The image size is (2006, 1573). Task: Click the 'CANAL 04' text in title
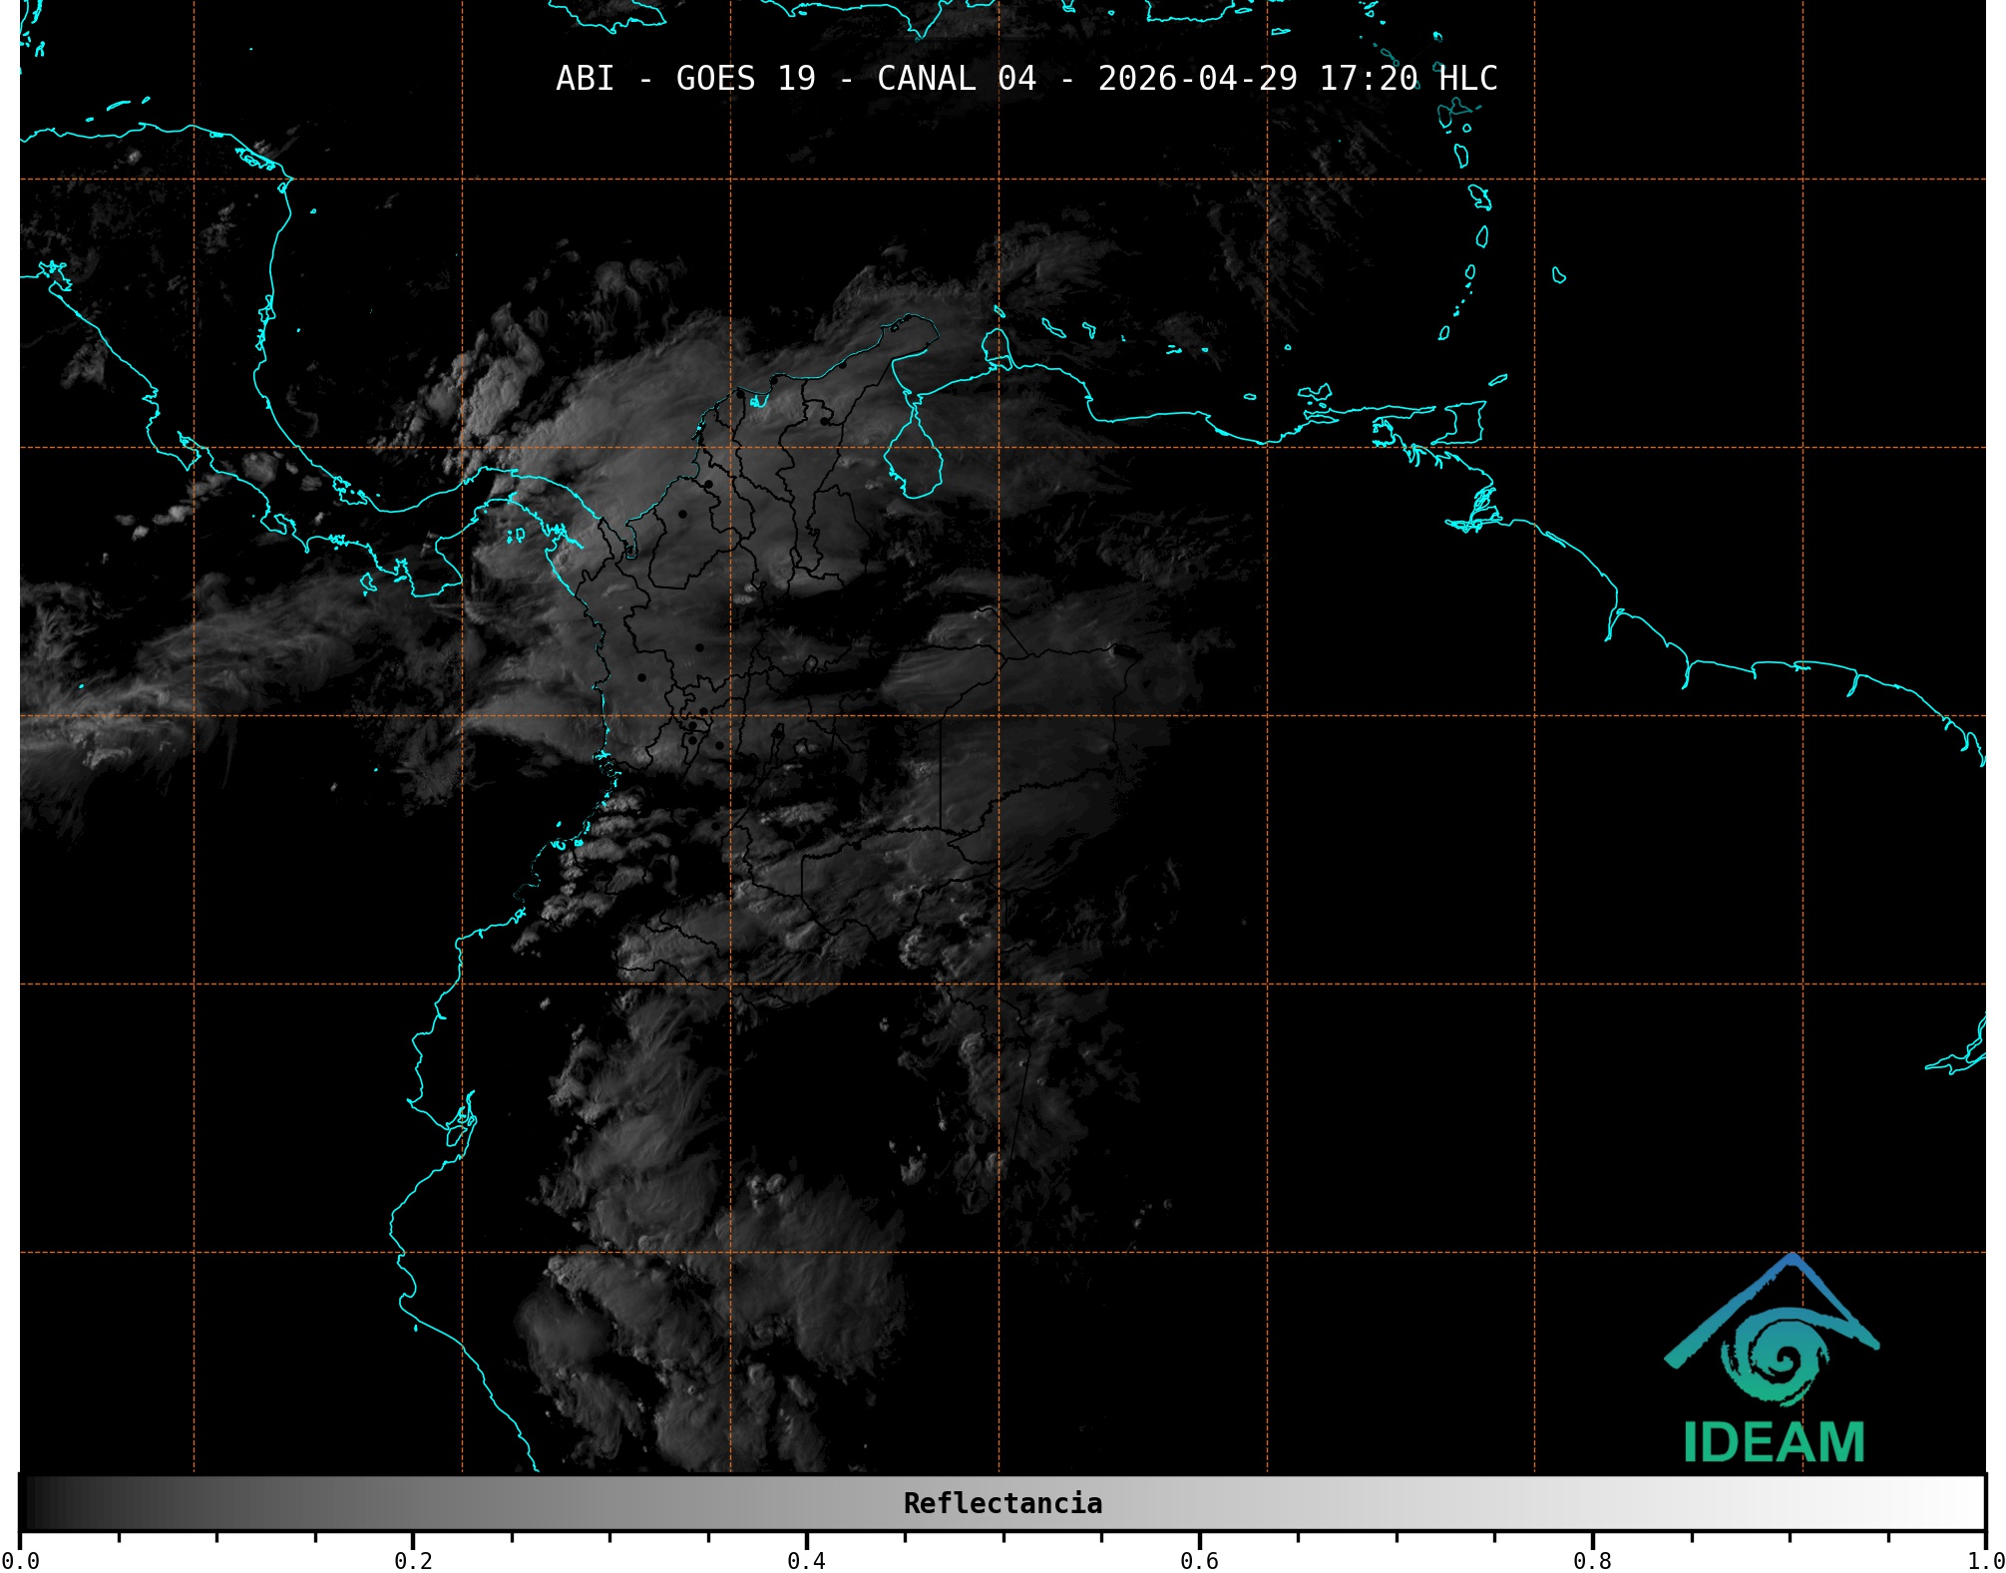click(956, 79)
